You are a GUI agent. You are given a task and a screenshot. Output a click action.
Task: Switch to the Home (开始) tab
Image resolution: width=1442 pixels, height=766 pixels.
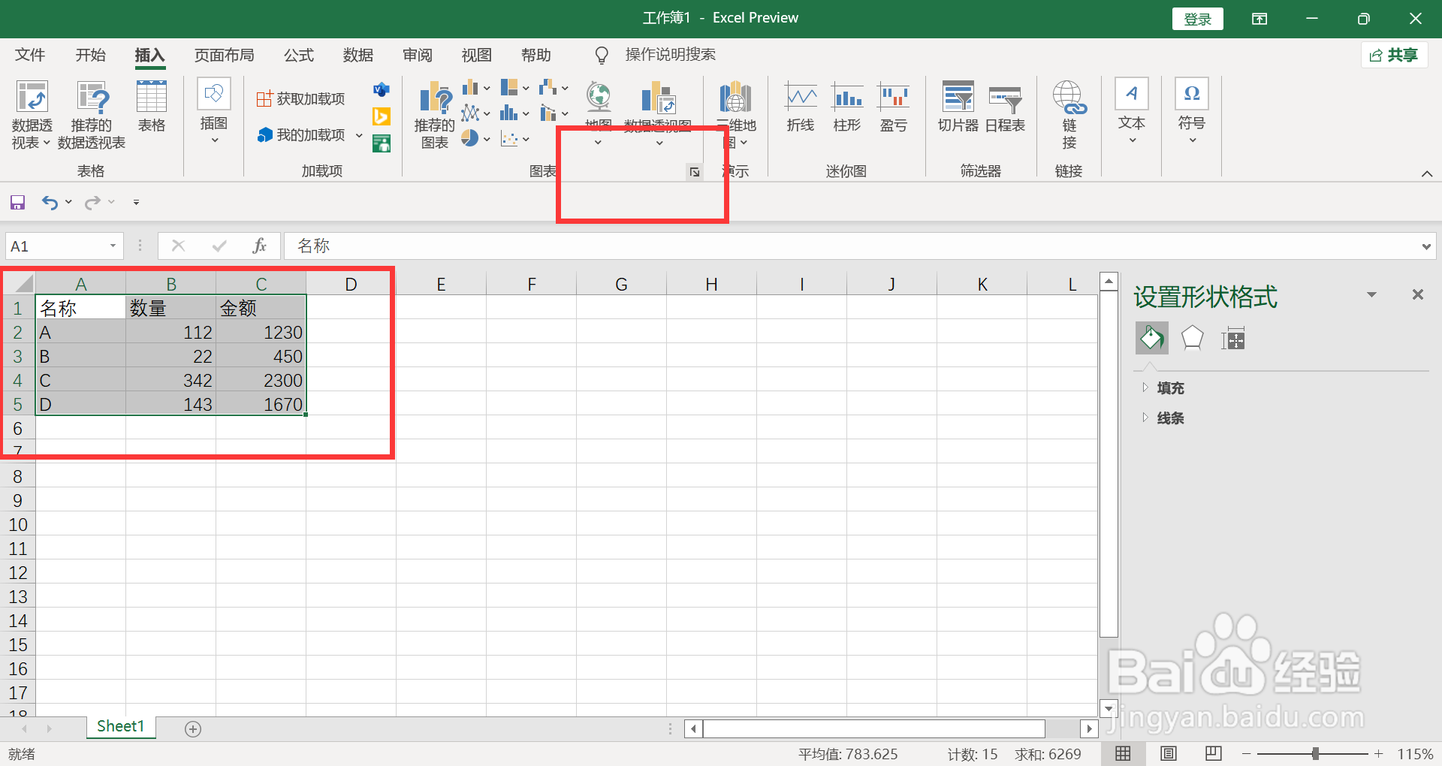point(90,55)
